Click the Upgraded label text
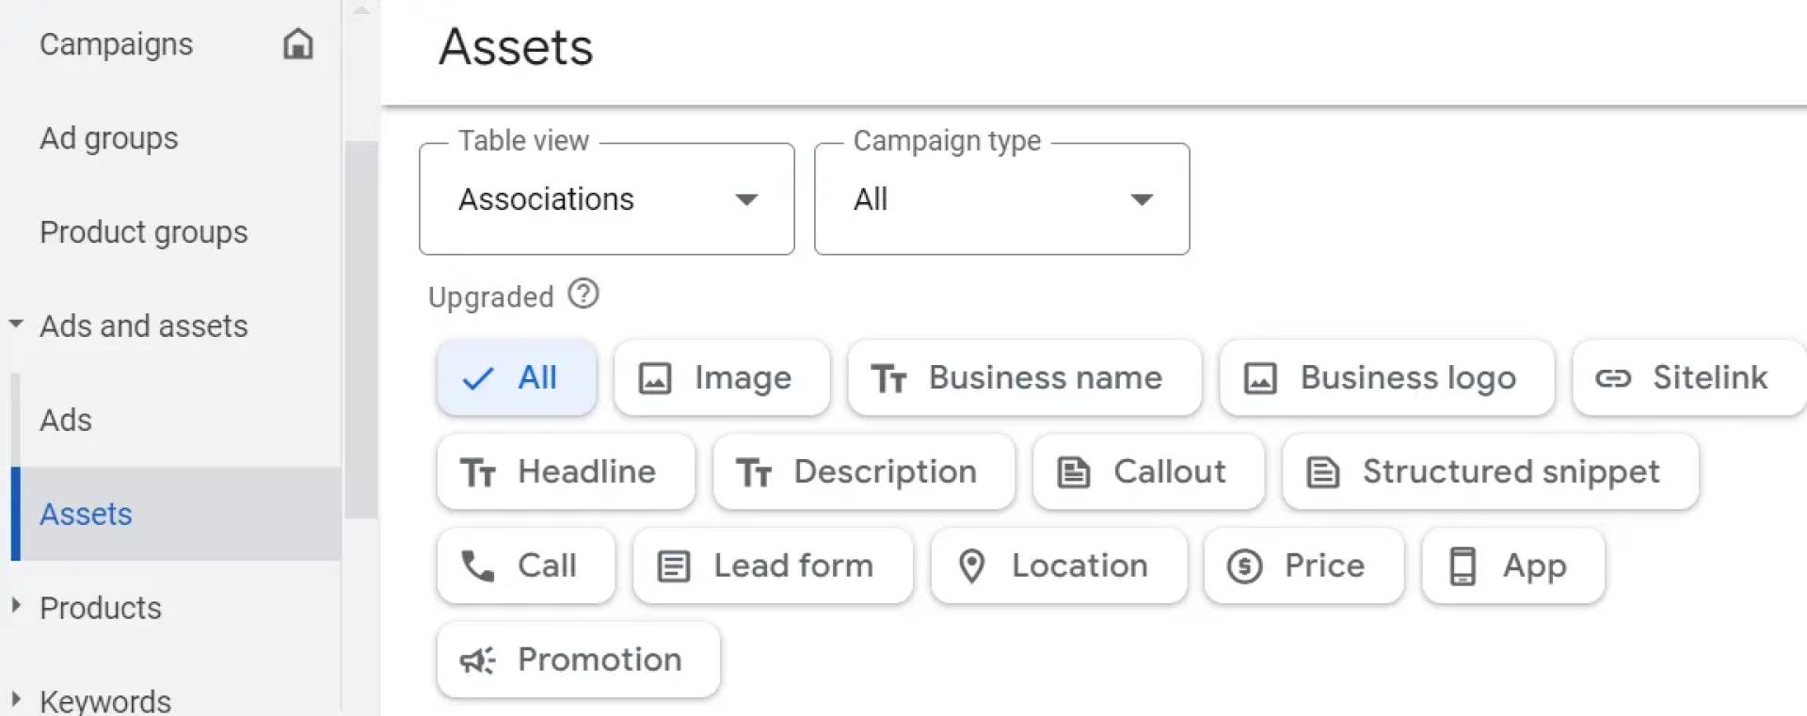This screenshot has height=716, width=1807. (490, 297)
